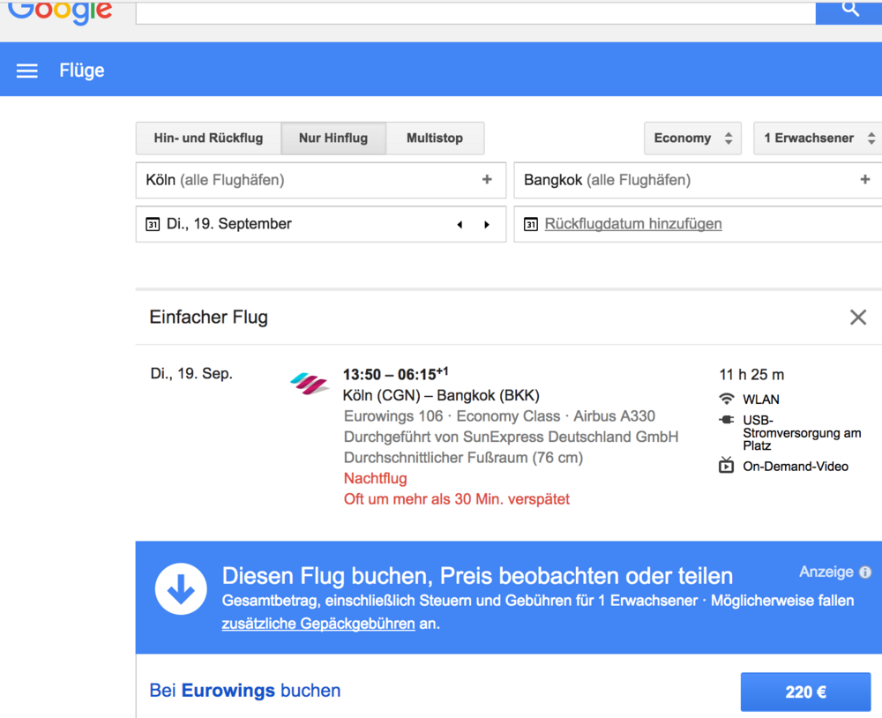Close the Einfacher Flug details panel

[857, 318]
